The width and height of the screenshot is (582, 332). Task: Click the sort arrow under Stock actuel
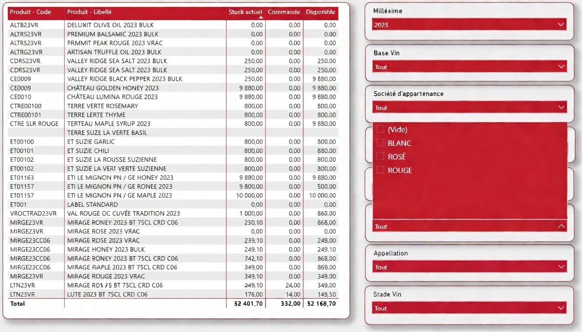click(x=261, y=18)
